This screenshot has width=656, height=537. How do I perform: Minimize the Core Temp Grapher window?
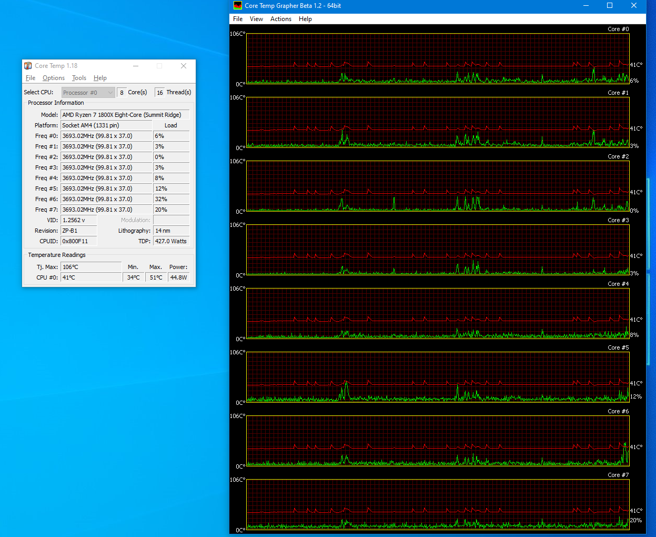[x=586, y=6]
